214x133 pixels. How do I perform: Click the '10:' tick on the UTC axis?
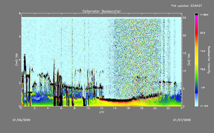pos(88,108)
